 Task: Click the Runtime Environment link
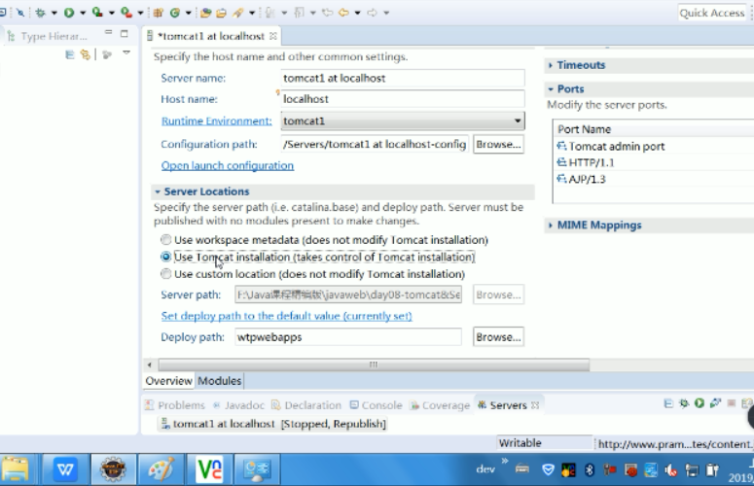pyautogui.click(x=216, y=121)
